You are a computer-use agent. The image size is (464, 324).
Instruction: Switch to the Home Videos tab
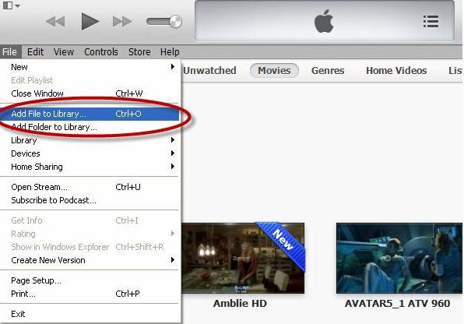396,71
